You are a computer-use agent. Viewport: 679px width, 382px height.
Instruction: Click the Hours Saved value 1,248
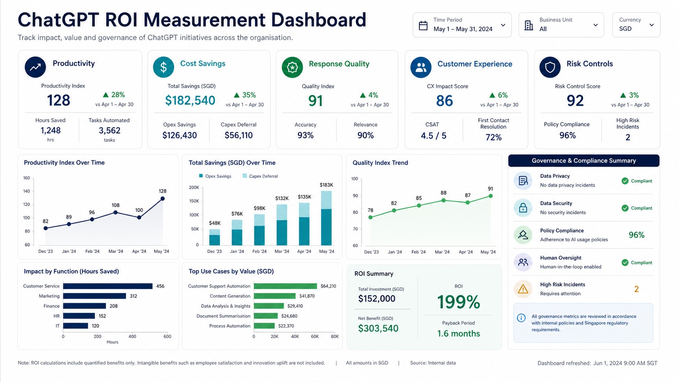pos(50,130)
